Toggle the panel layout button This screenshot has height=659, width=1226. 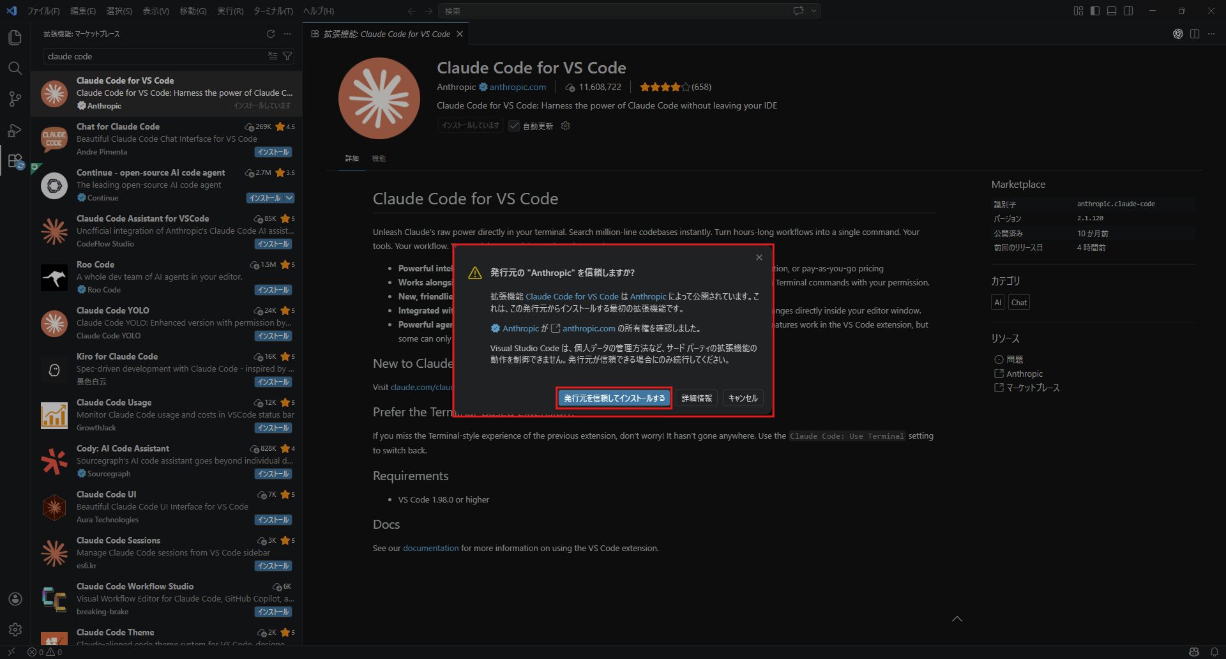(1112, 11)
